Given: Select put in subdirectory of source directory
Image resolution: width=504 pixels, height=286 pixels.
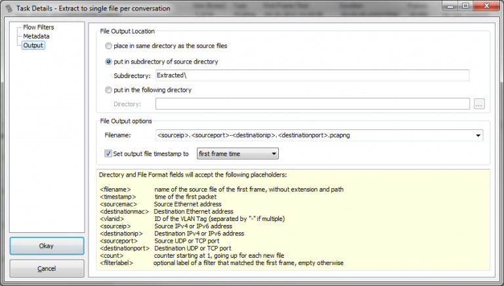Looking at the screenshot, I should tap(109, 62).
